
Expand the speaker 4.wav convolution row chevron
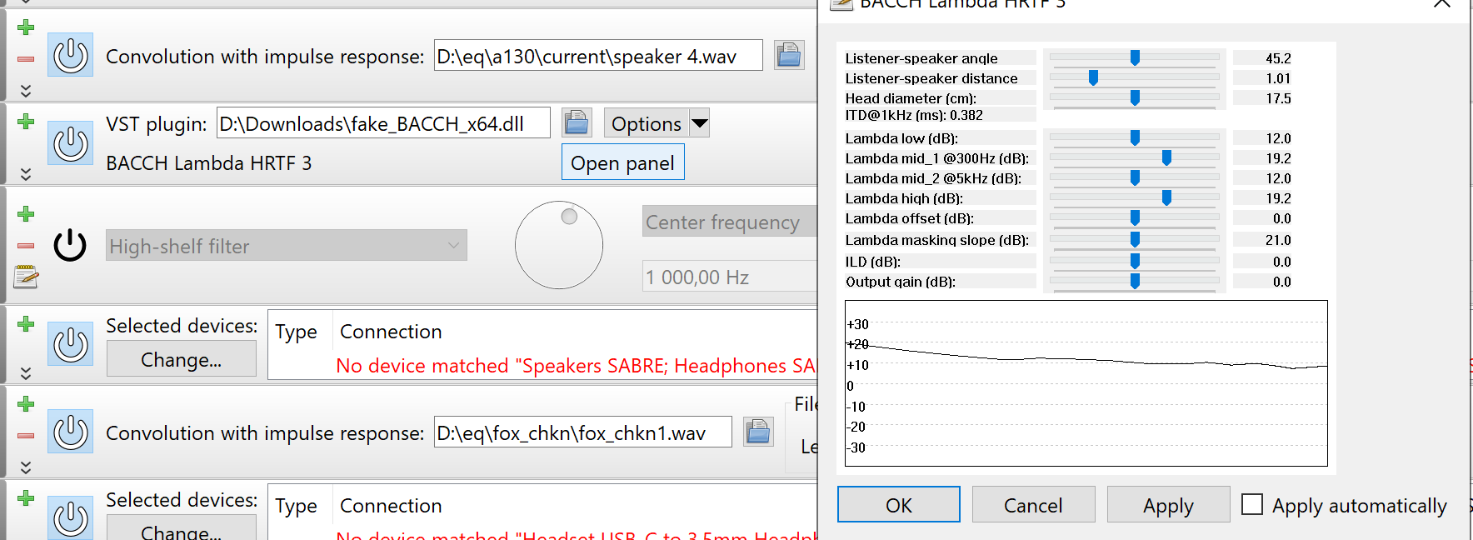(26, 90)
